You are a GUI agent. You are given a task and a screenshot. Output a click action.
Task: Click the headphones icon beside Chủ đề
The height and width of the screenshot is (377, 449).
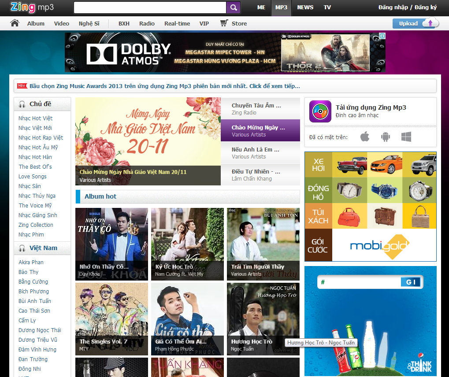[22, 104]
